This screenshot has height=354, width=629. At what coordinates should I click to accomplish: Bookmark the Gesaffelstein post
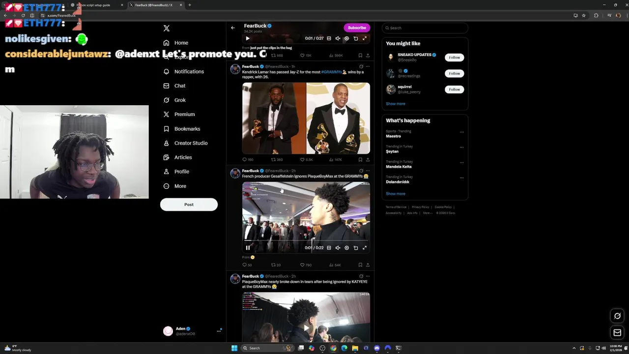tap(360, 265)
